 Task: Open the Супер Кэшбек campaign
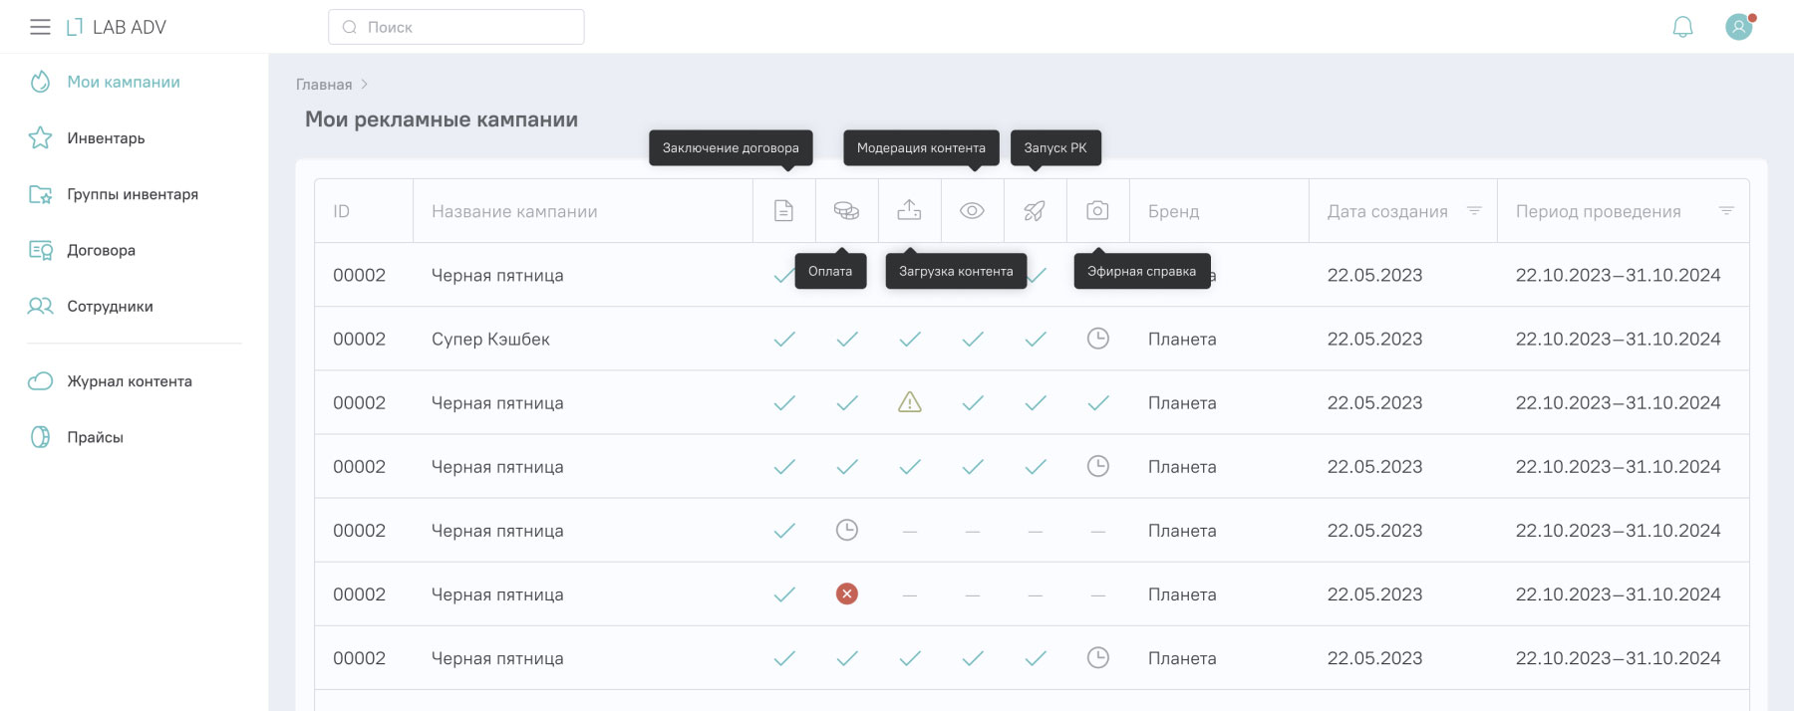point(490,340)
